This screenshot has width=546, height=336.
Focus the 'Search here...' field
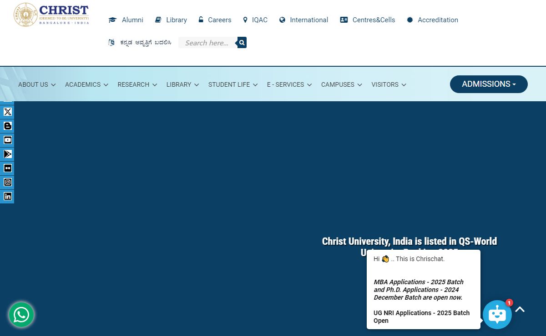tap(208, 43)
